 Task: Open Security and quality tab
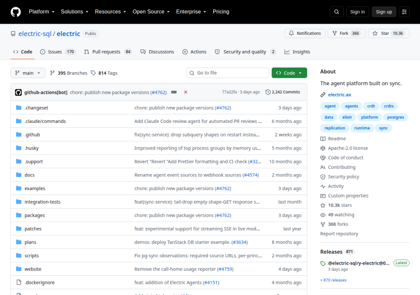coord(245,52)
